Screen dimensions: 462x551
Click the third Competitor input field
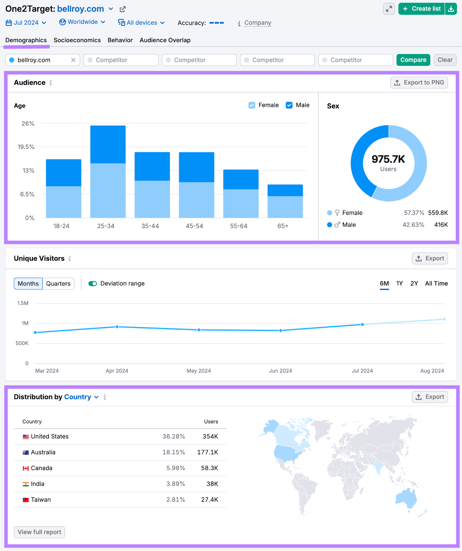(x=278, y=60)
